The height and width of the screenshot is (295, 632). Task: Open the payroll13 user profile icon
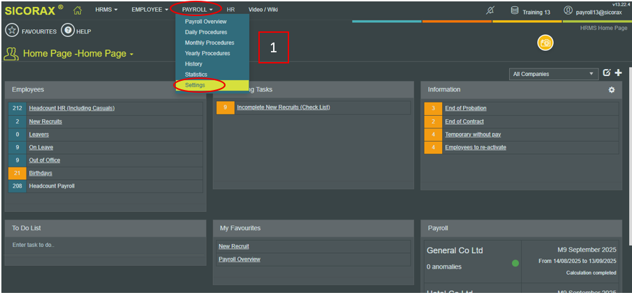(568, 11)
